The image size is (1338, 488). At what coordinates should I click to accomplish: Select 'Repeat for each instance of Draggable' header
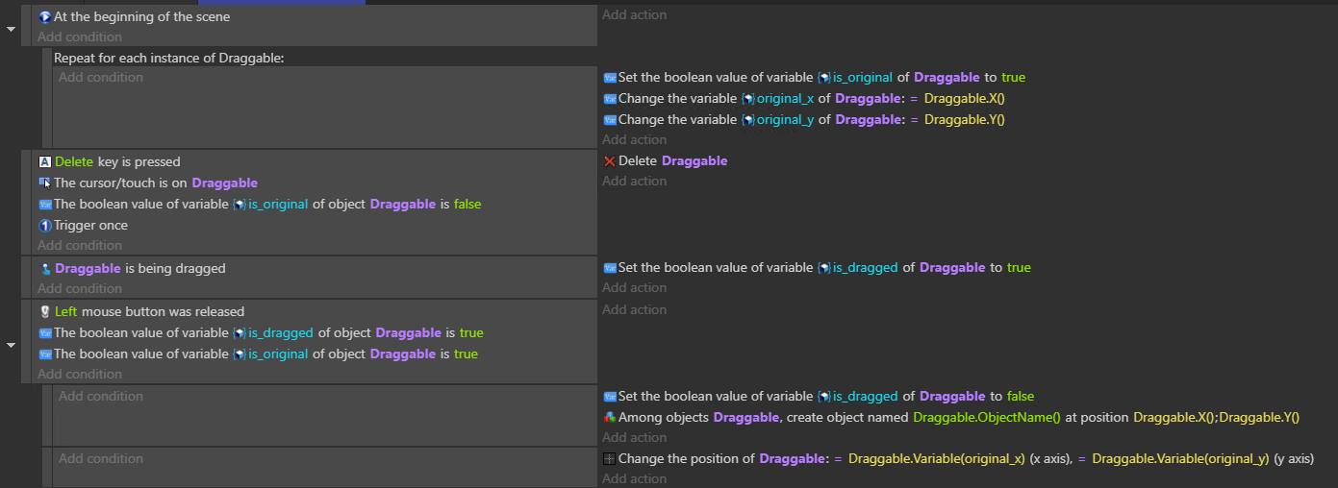coord(169,58)
